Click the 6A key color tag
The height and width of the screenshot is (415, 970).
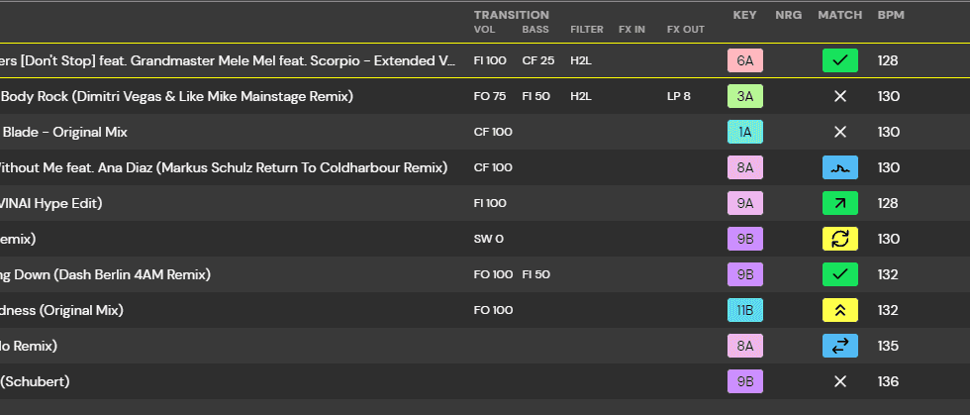(x=744, y=60)
